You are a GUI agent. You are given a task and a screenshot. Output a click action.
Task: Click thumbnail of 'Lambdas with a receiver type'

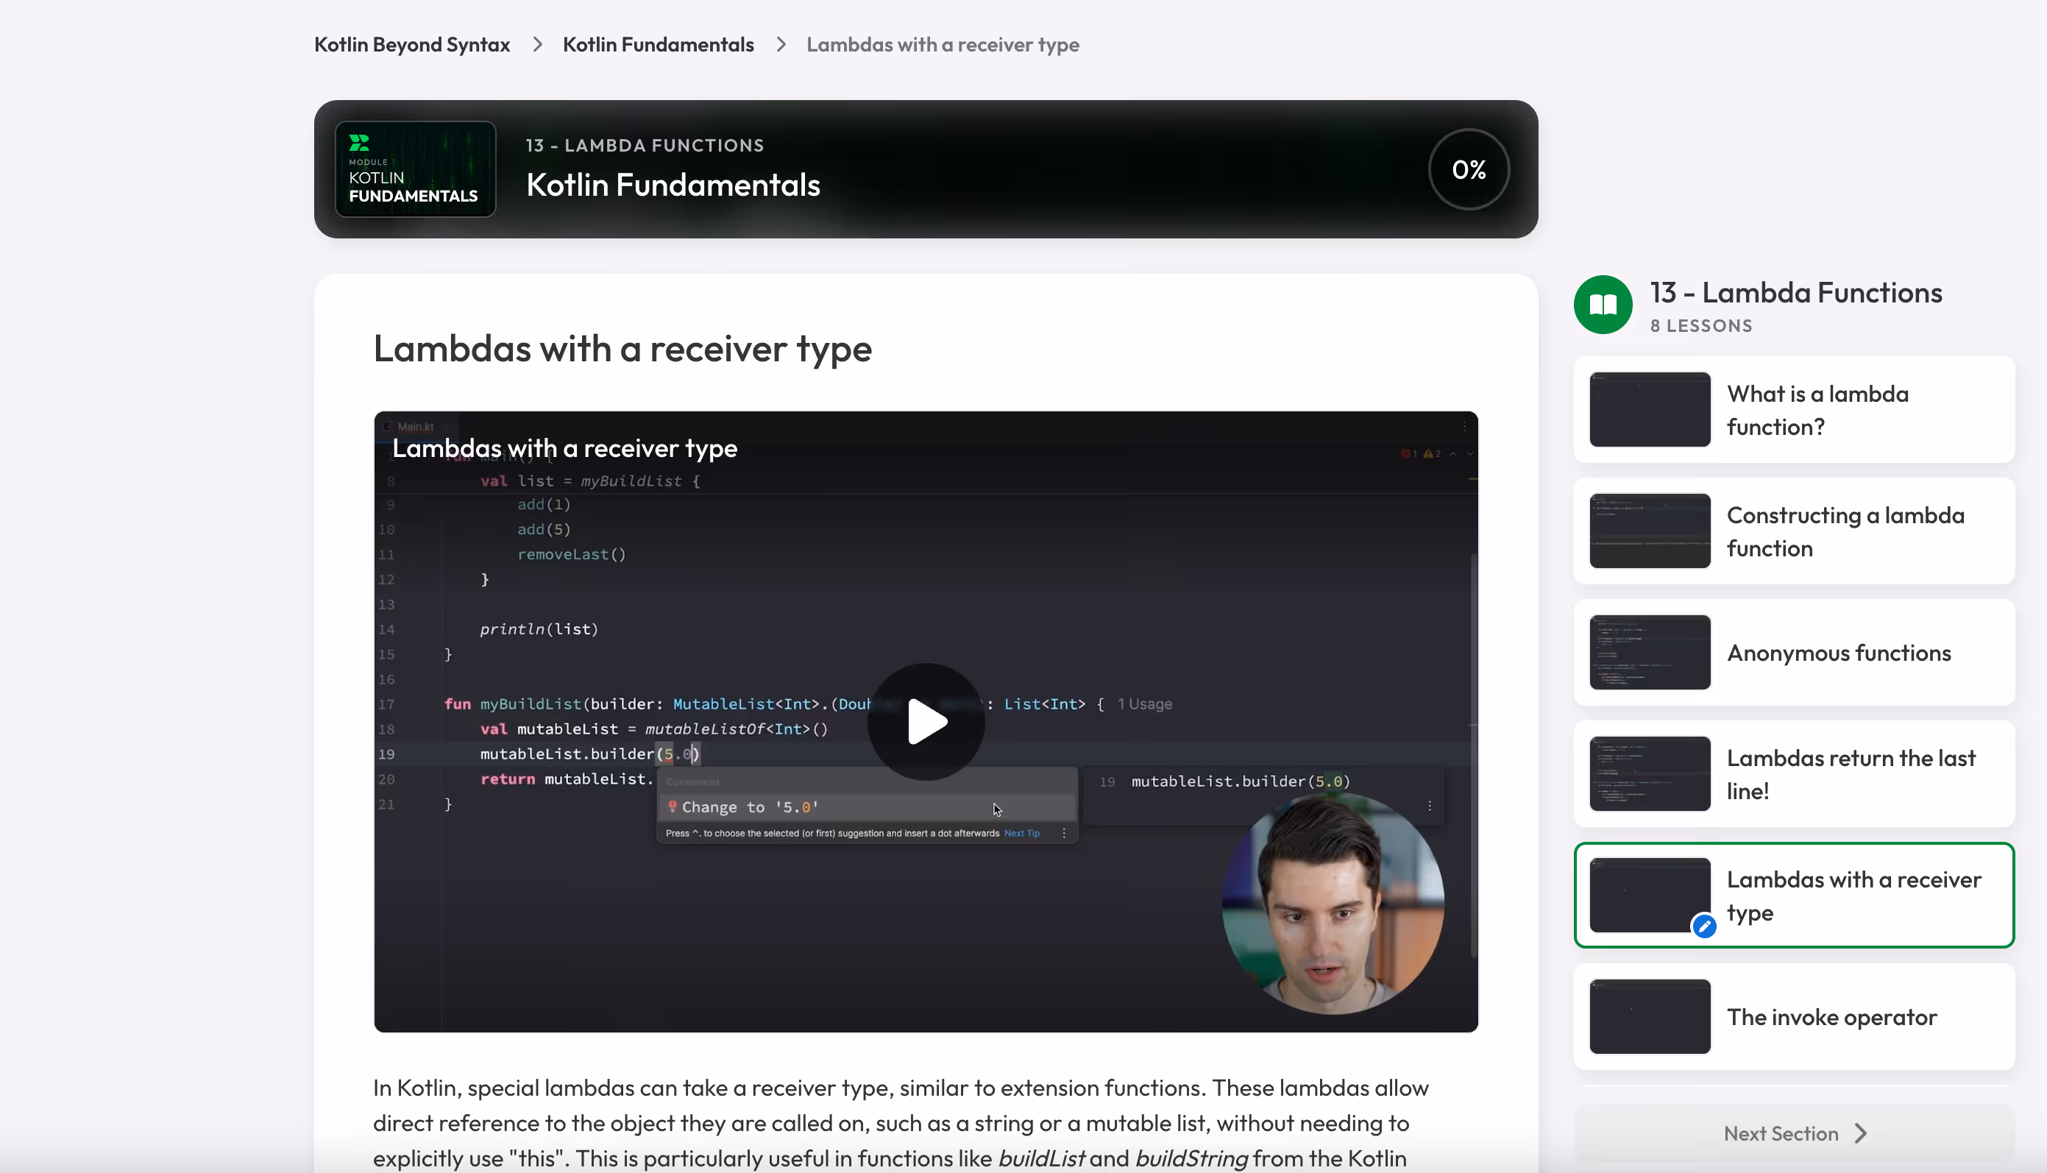tap(1648, 895)
